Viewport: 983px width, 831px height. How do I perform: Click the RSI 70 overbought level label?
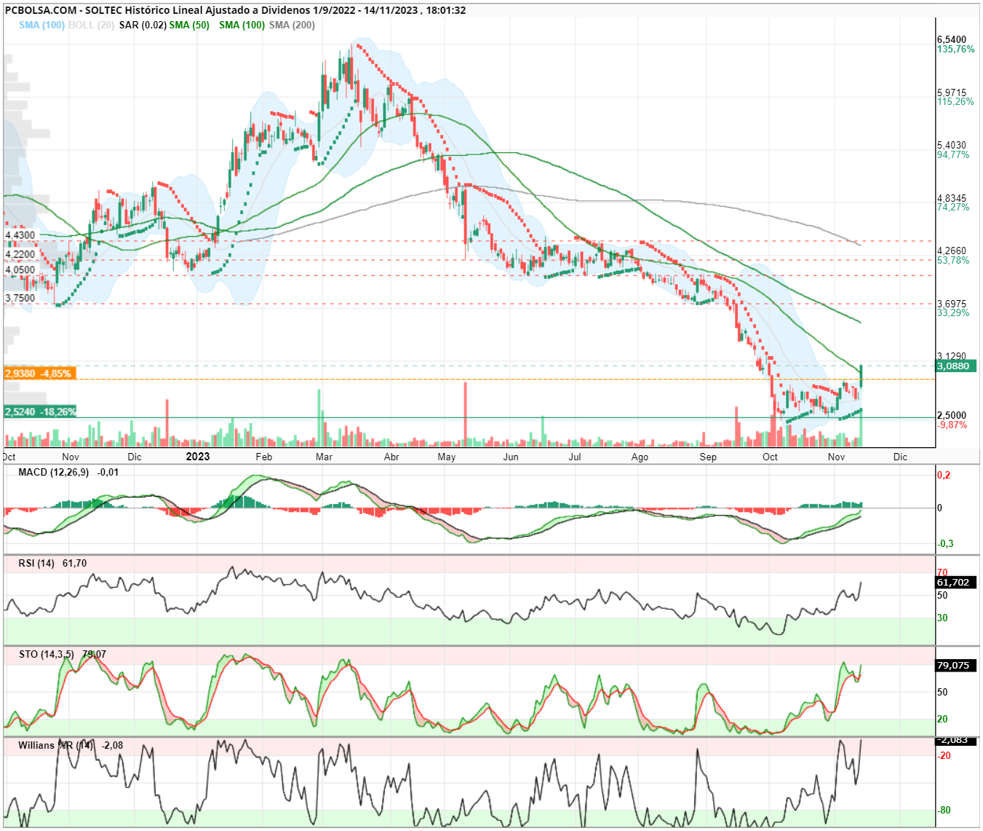[942, 572]
